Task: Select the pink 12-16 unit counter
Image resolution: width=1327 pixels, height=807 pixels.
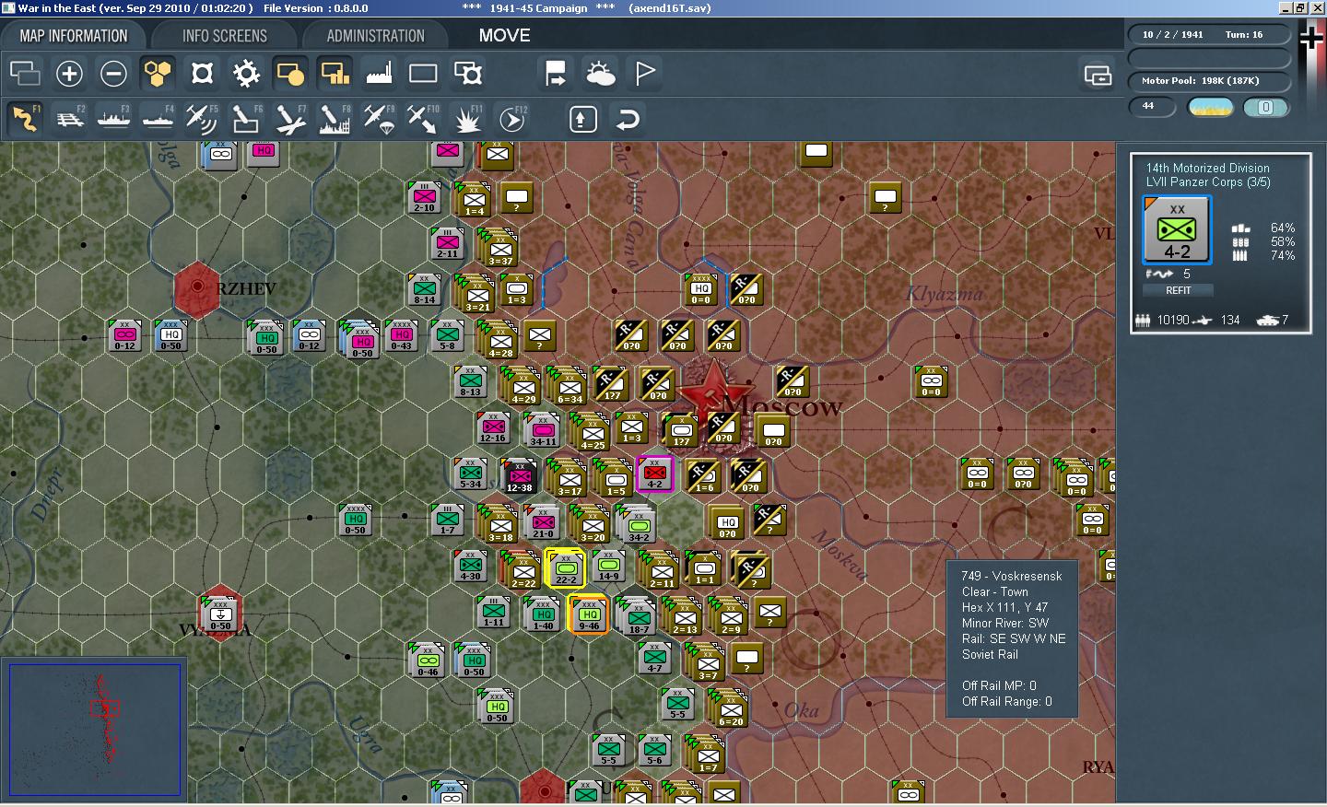Action: pyautogui.click(x=493, y=428)
